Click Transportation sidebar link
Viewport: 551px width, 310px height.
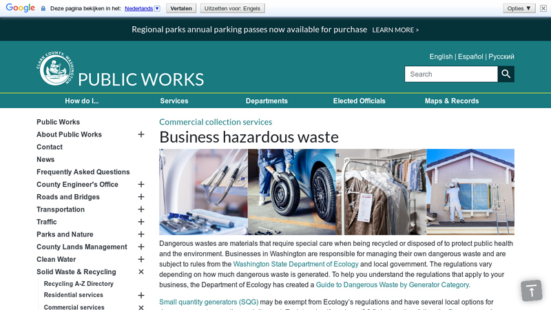pyautogui.click(x=61, y=209)
